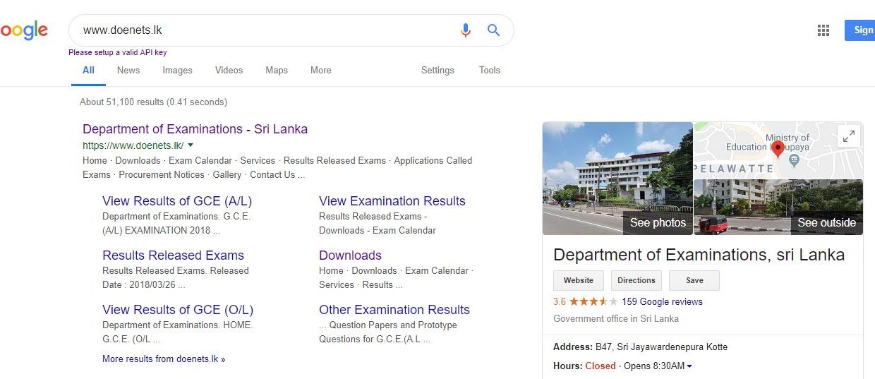Viewport: 875px width, 379px height.
Task: Open the search Settings menu
Action: (437, 70)
